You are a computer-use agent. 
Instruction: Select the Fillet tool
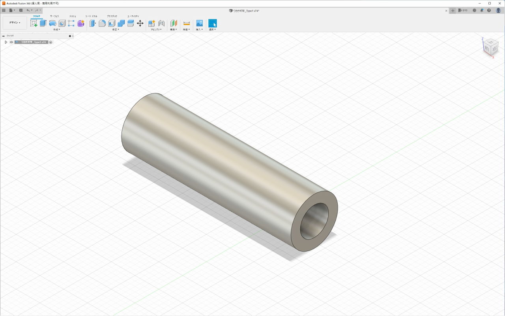point(102,23)
